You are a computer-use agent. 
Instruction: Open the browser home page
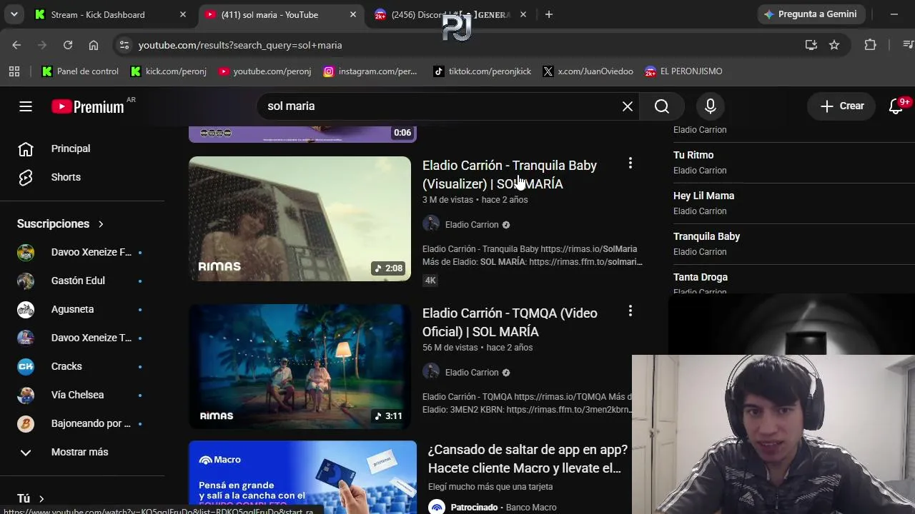point(94,45)
